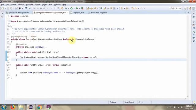Open the External Tools dropdown arrow
196x110 pixels.
pos(85,8)
